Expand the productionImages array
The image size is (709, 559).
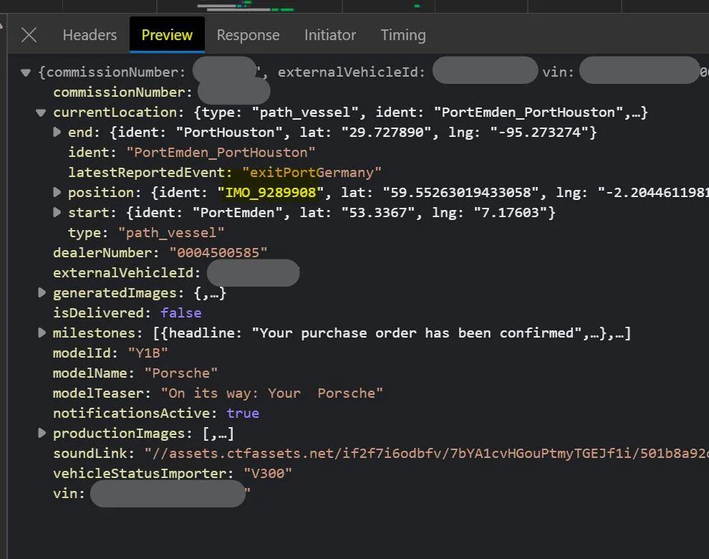tap(42, 433)
